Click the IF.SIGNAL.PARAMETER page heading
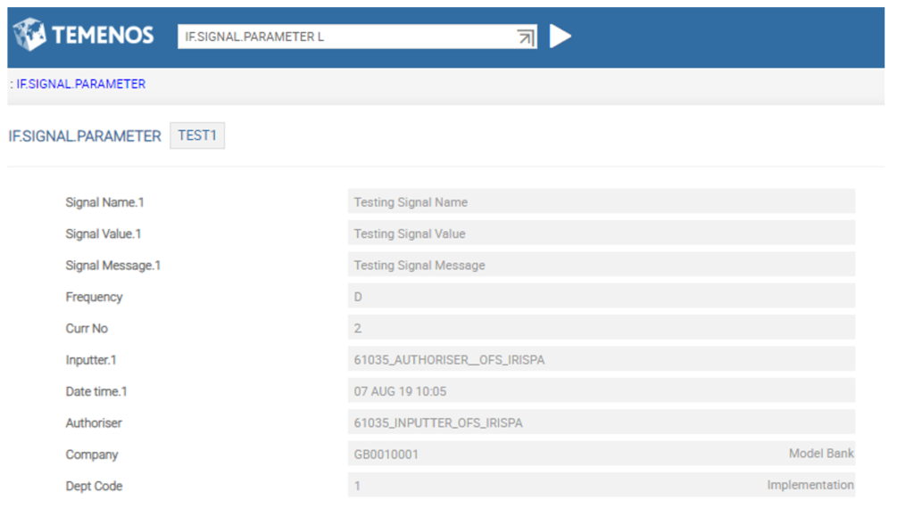897x508 pixels. [x=85, y=136]
